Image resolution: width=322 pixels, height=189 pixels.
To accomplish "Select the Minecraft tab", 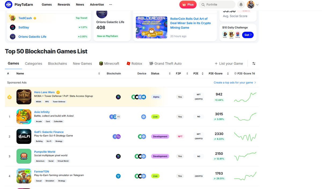I will (x=109, y=64).
